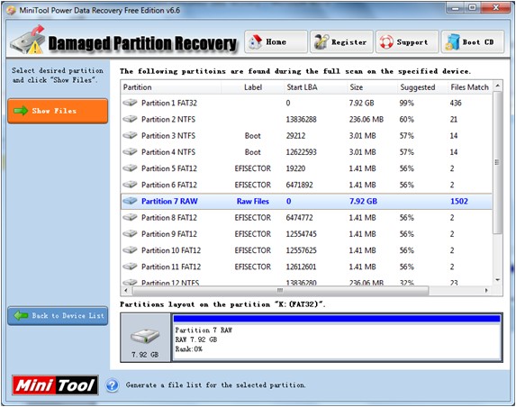This screenshot has height=407, width=516.
Task: Select Partition 2 NTFS row
Action: coord(306,119)
